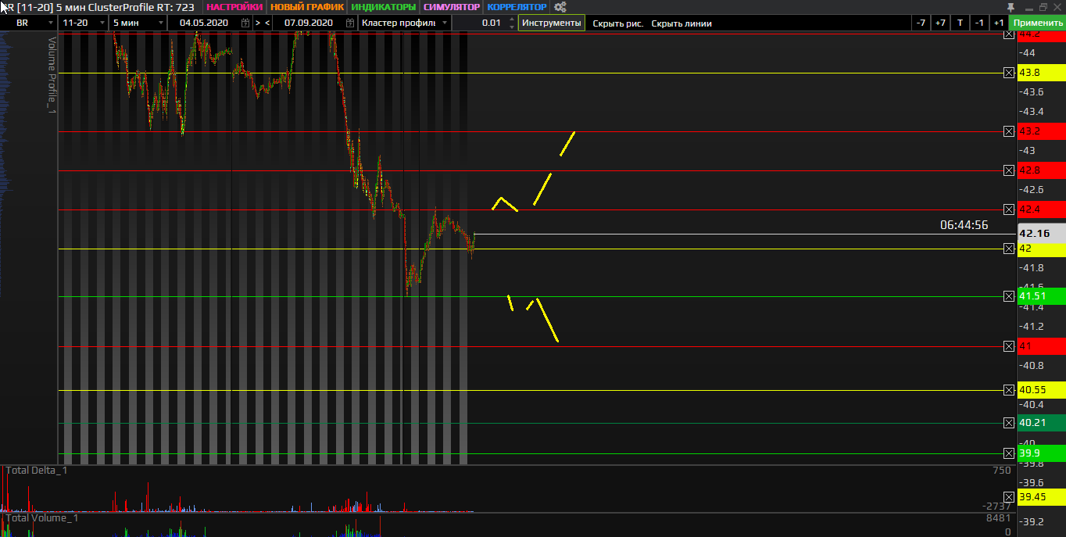Click Скрыть линии to hide lines
The image size is (1066, 537).
click(681, 23)
